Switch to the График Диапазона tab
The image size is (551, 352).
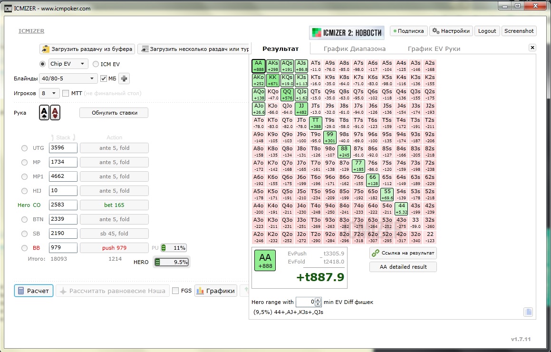355,49
